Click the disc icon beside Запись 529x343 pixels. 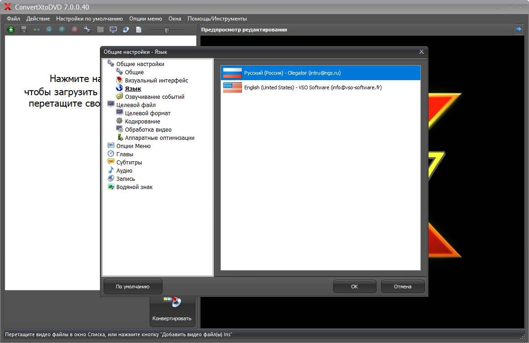point(110,178)
